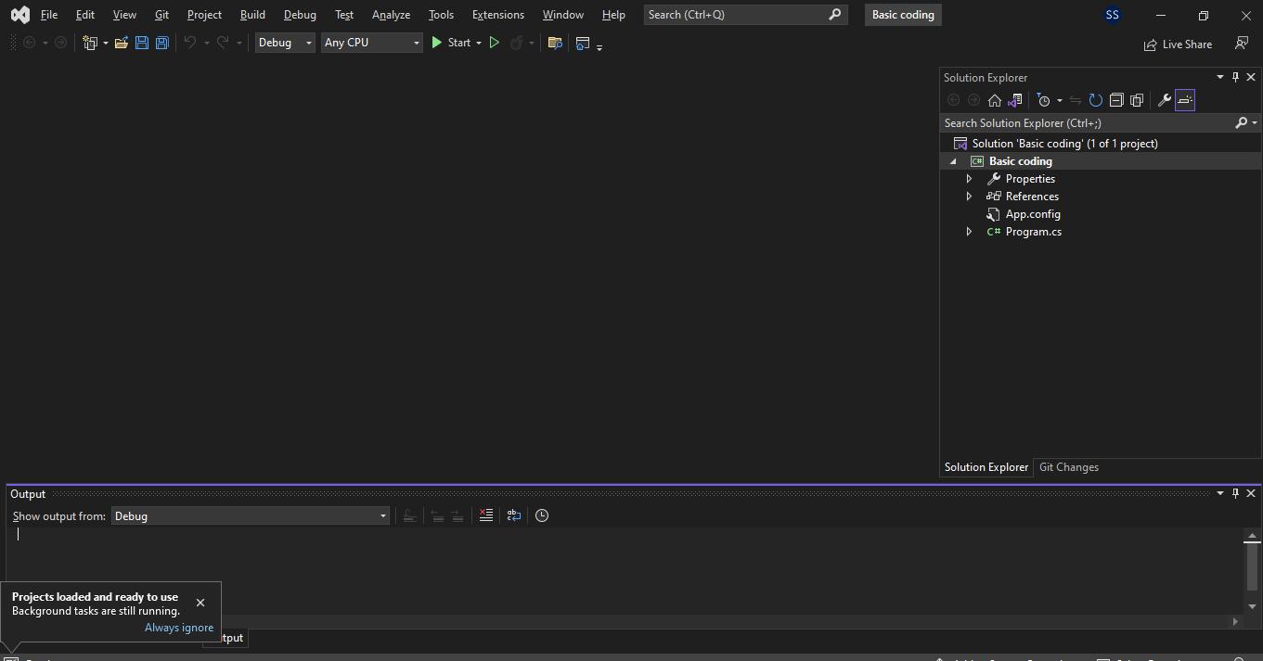Click the Save All toolbar icon
Screen dimensions: 1263x661
point(161,43)
